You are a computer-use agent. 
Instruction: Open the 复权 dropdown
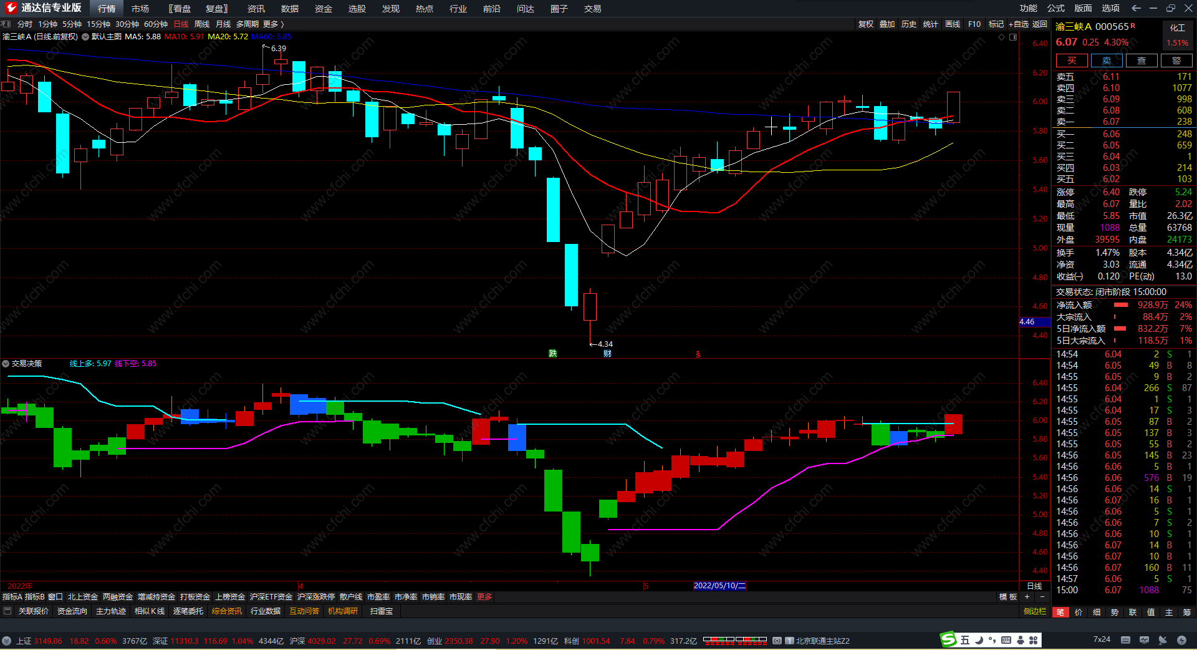865,24
